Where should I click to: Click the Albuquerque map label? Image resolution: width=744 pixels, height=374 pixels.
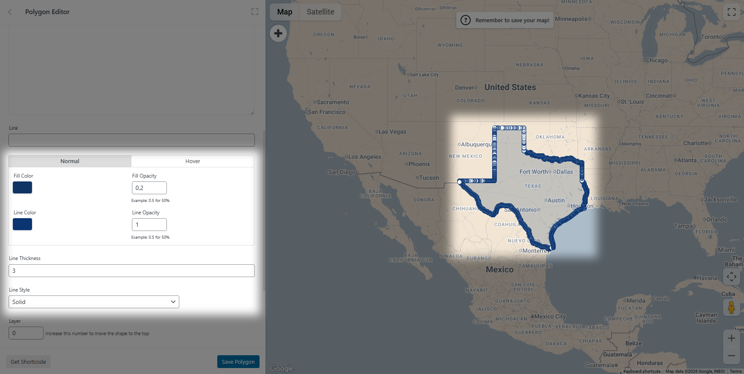(x=476, y=144)
